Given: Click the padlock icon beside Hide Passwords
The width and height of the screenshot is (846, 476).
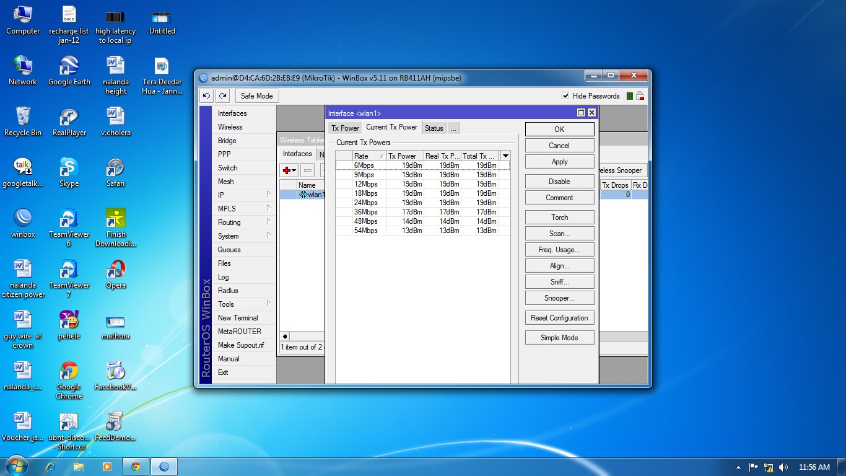Looking at the screenshot, I should pos(640,96).
